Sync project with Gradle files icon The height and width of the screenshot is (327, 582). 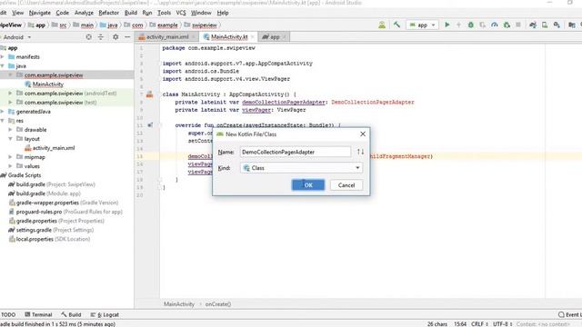point(533,25)
